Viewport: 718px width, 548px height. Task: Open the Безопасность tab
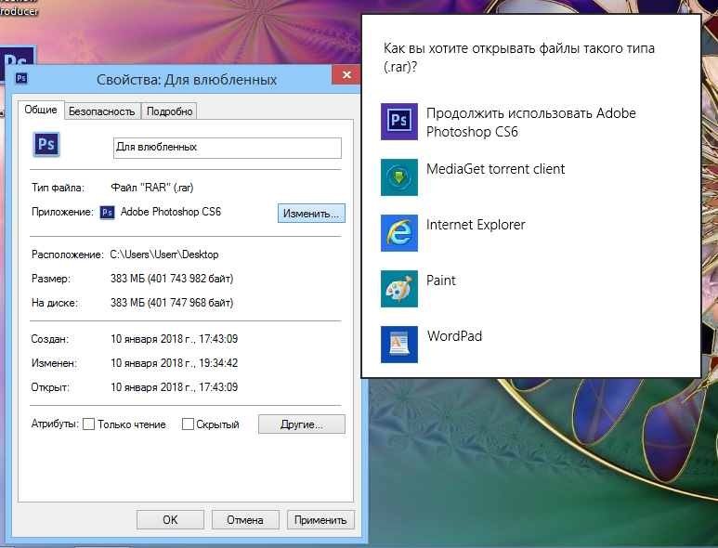point(101,111)
